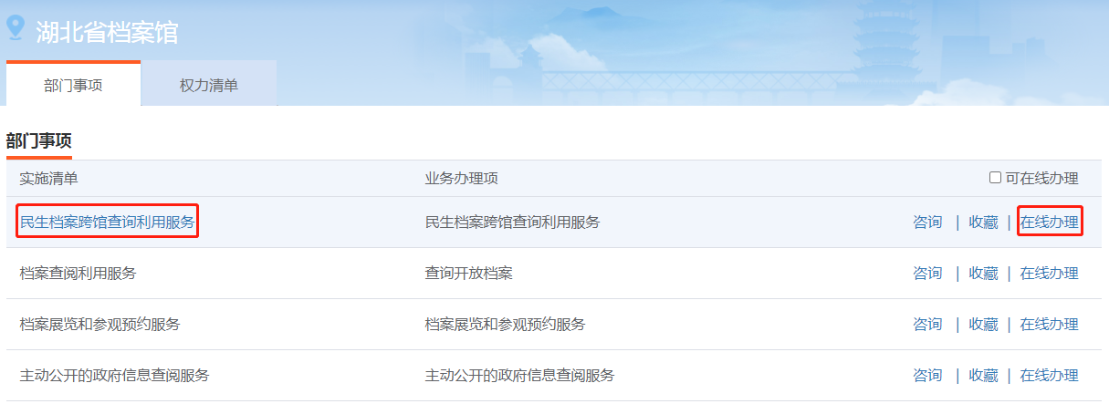Click 咨询 for 主动公开的政府信息查阅服务

pos(927,375)
